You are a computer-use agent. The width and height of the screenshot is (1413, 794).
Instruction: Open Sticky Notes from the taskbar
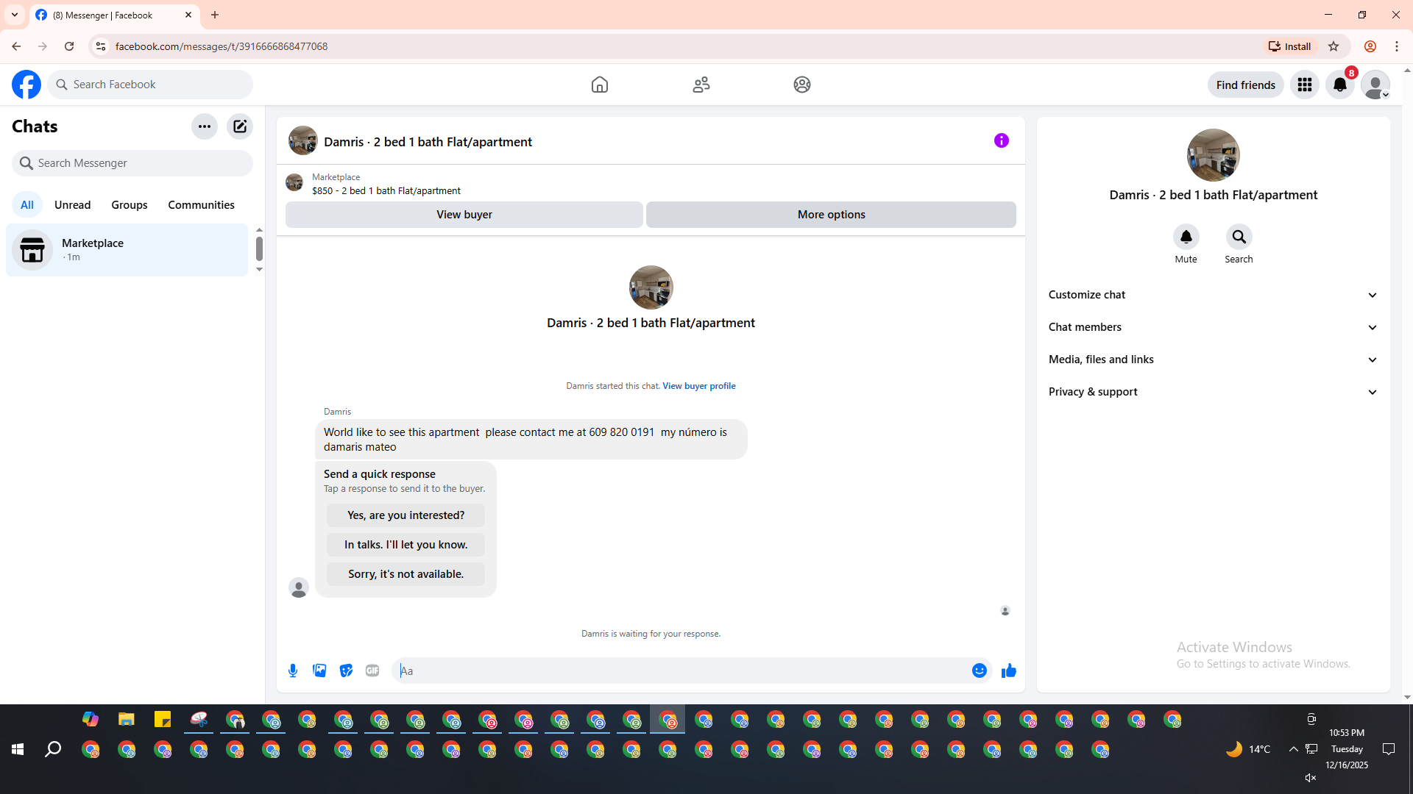click(163, 719)
